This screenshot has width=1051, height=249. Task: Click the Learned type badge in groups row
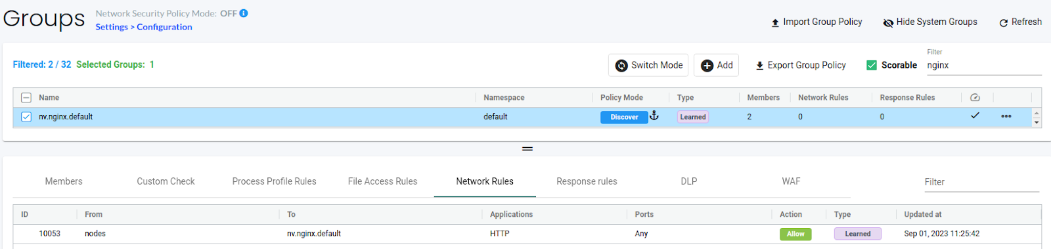point(693,117)
